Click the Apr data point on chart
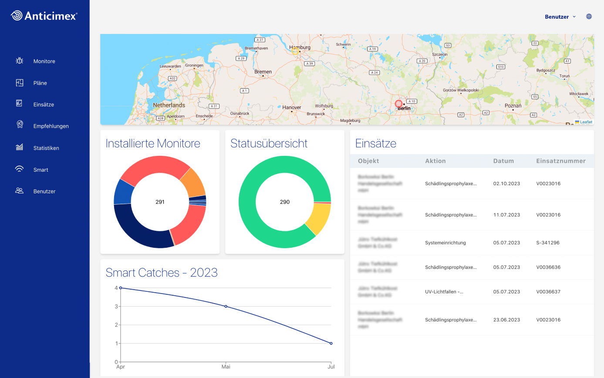The image size is (604, 378). pos(121,288)
